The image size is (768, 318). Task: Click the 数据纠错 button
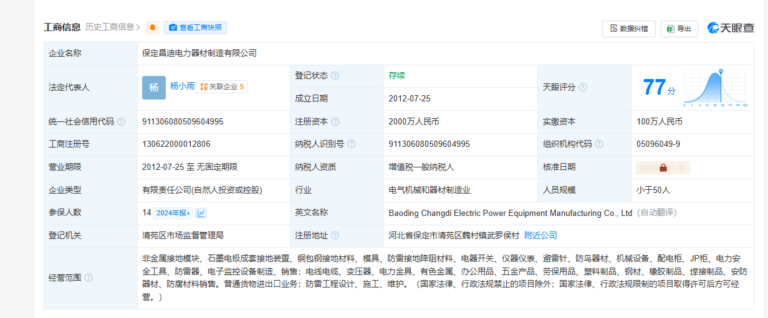click(628, 29)
